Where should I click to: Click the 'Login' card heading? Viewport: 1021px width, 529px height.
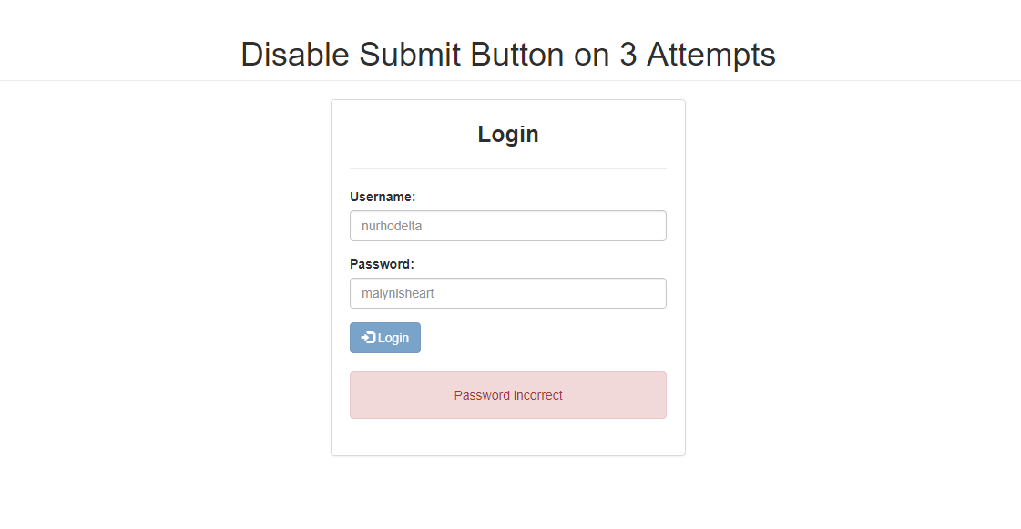point(507,133)
